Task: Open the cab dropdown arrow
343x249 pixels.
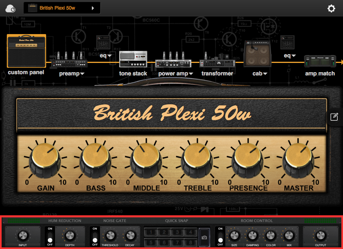Action: click(265, 74)
